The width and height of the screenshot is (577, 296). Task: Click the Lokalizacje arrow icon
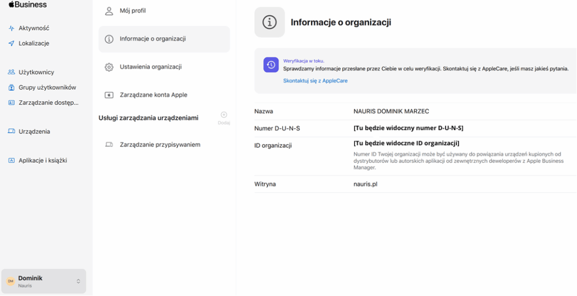point(11,43)
